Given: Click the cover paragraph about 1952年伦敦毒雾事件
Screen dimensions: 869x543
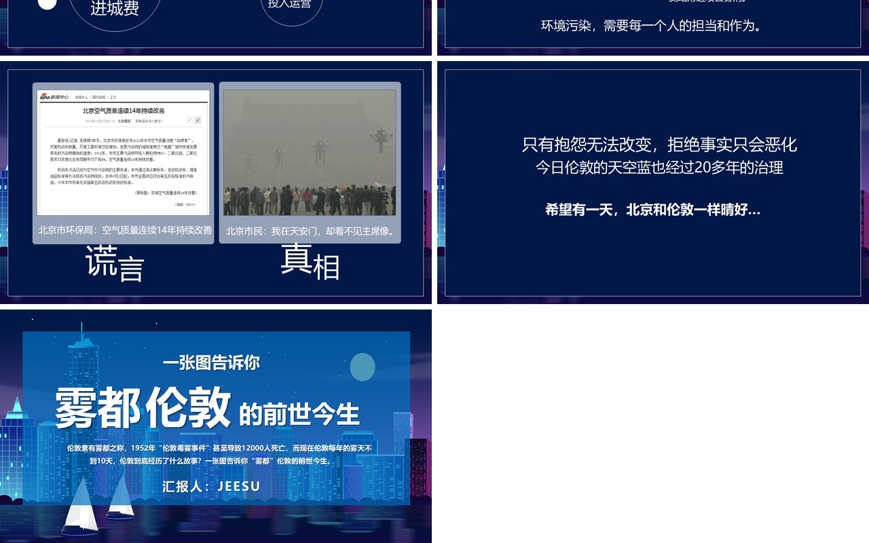Looking at the screenshot, I should (x=219, y=455).
